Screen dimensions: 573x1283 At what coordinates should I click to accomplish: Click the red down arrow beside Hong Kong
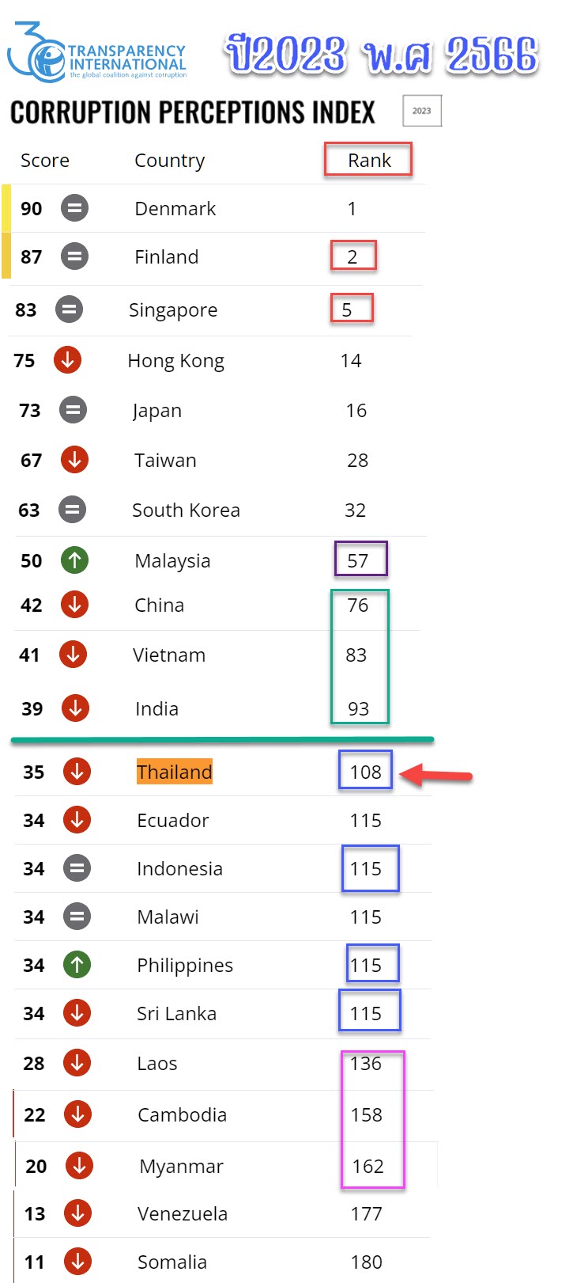click(x=68, y=360)
